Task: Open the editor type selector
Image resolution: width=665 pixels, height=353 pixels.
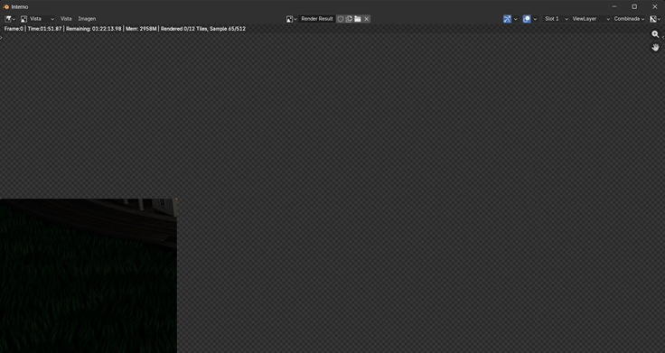Action: 10,19
